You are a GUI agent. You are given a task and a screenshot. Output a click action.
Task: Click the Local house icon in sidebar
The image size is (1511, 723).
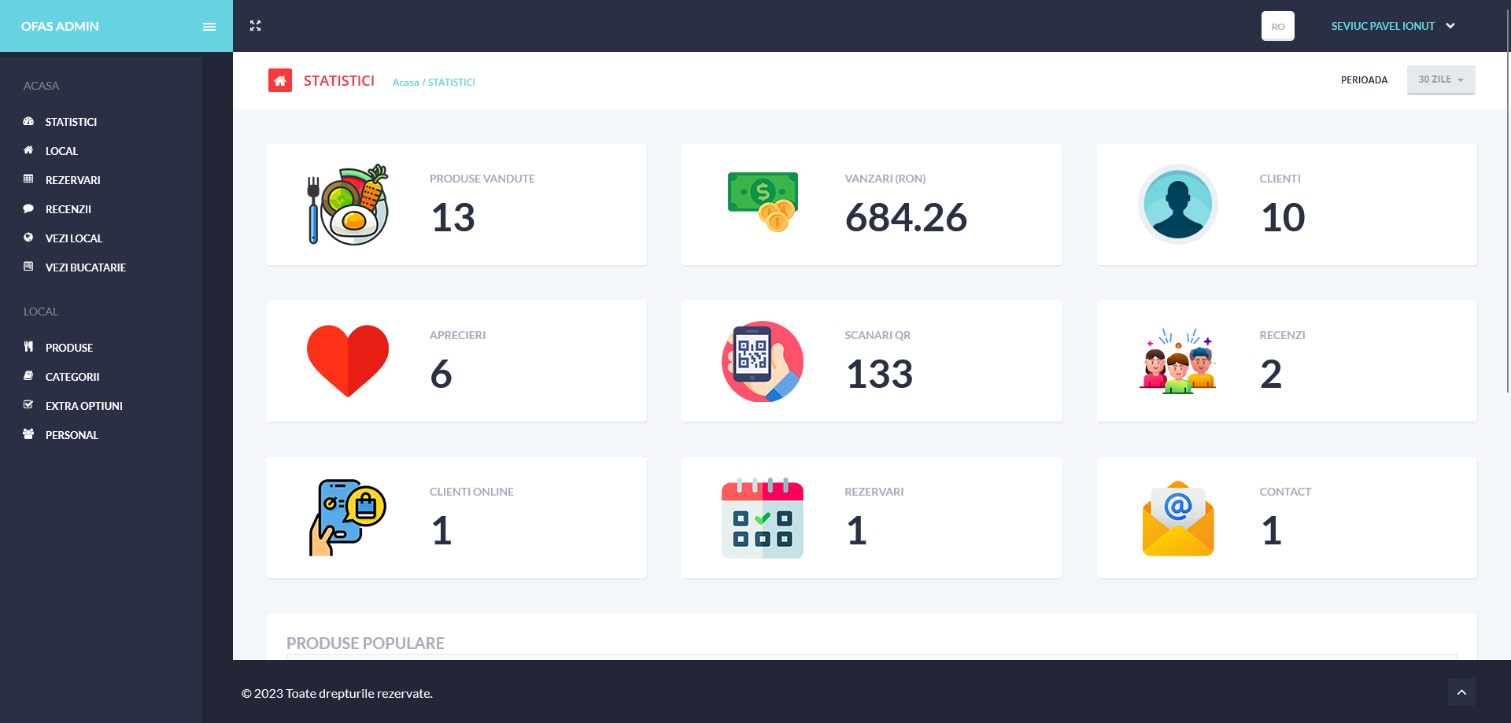point(28,150)
